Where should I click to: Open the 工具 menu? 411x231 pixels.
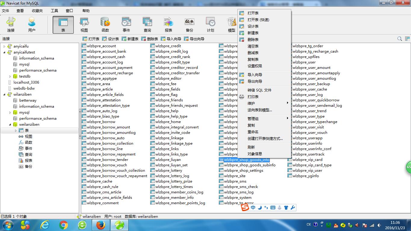coord(54,11)
